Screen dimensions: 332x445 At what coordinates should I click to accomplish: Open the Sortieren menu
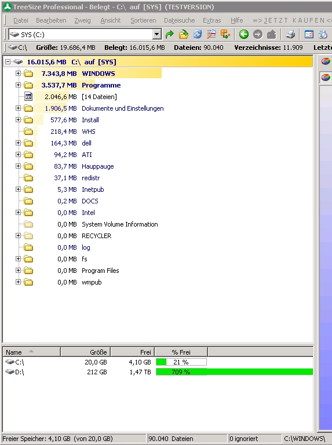143,20
